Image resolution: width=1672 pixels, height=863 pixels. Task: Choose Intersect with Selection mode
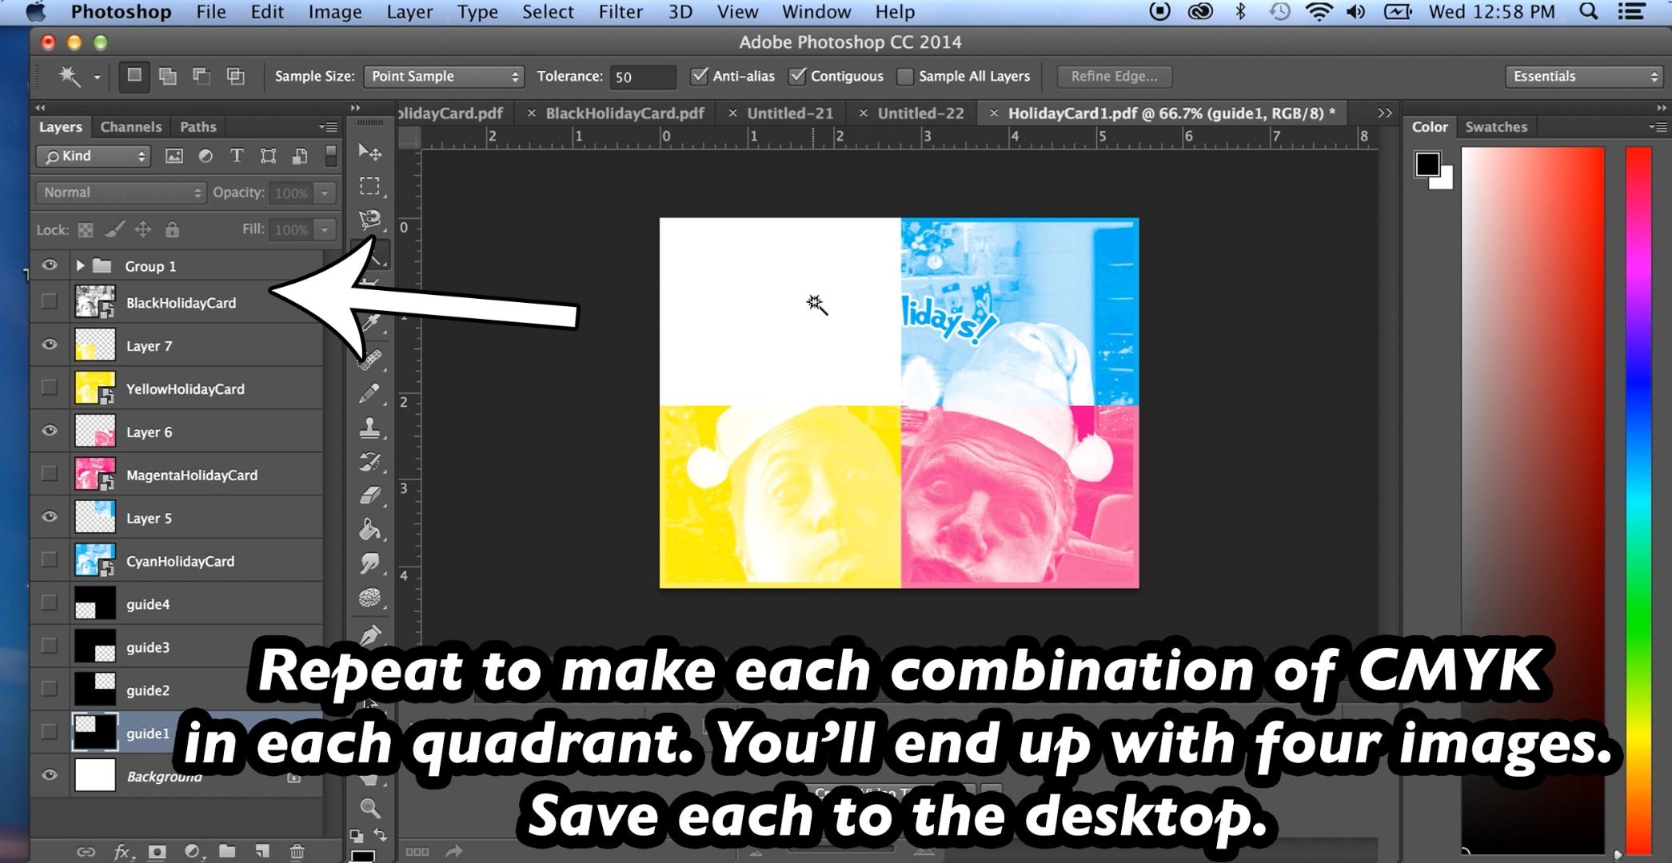[235, 76]
